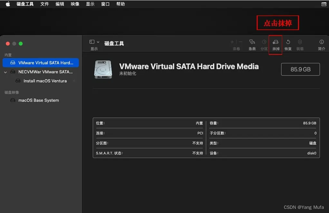The image size is (329, 213).
Task: Close the Disk Utility window
Action: click(x=8, y=44)
